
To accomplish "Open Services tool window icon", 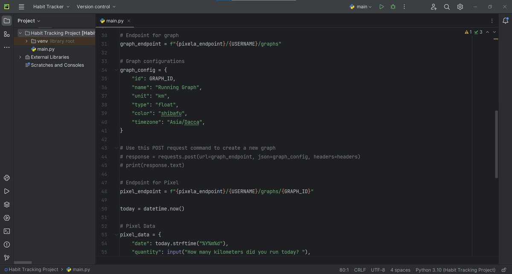I will [x=6, y=218].
